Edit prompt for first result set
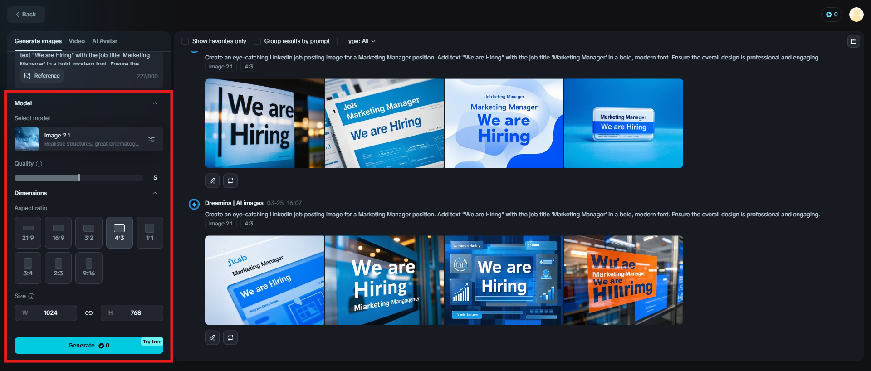The width and height of the screenshot is (871, 371). click(x=212, y=181)
